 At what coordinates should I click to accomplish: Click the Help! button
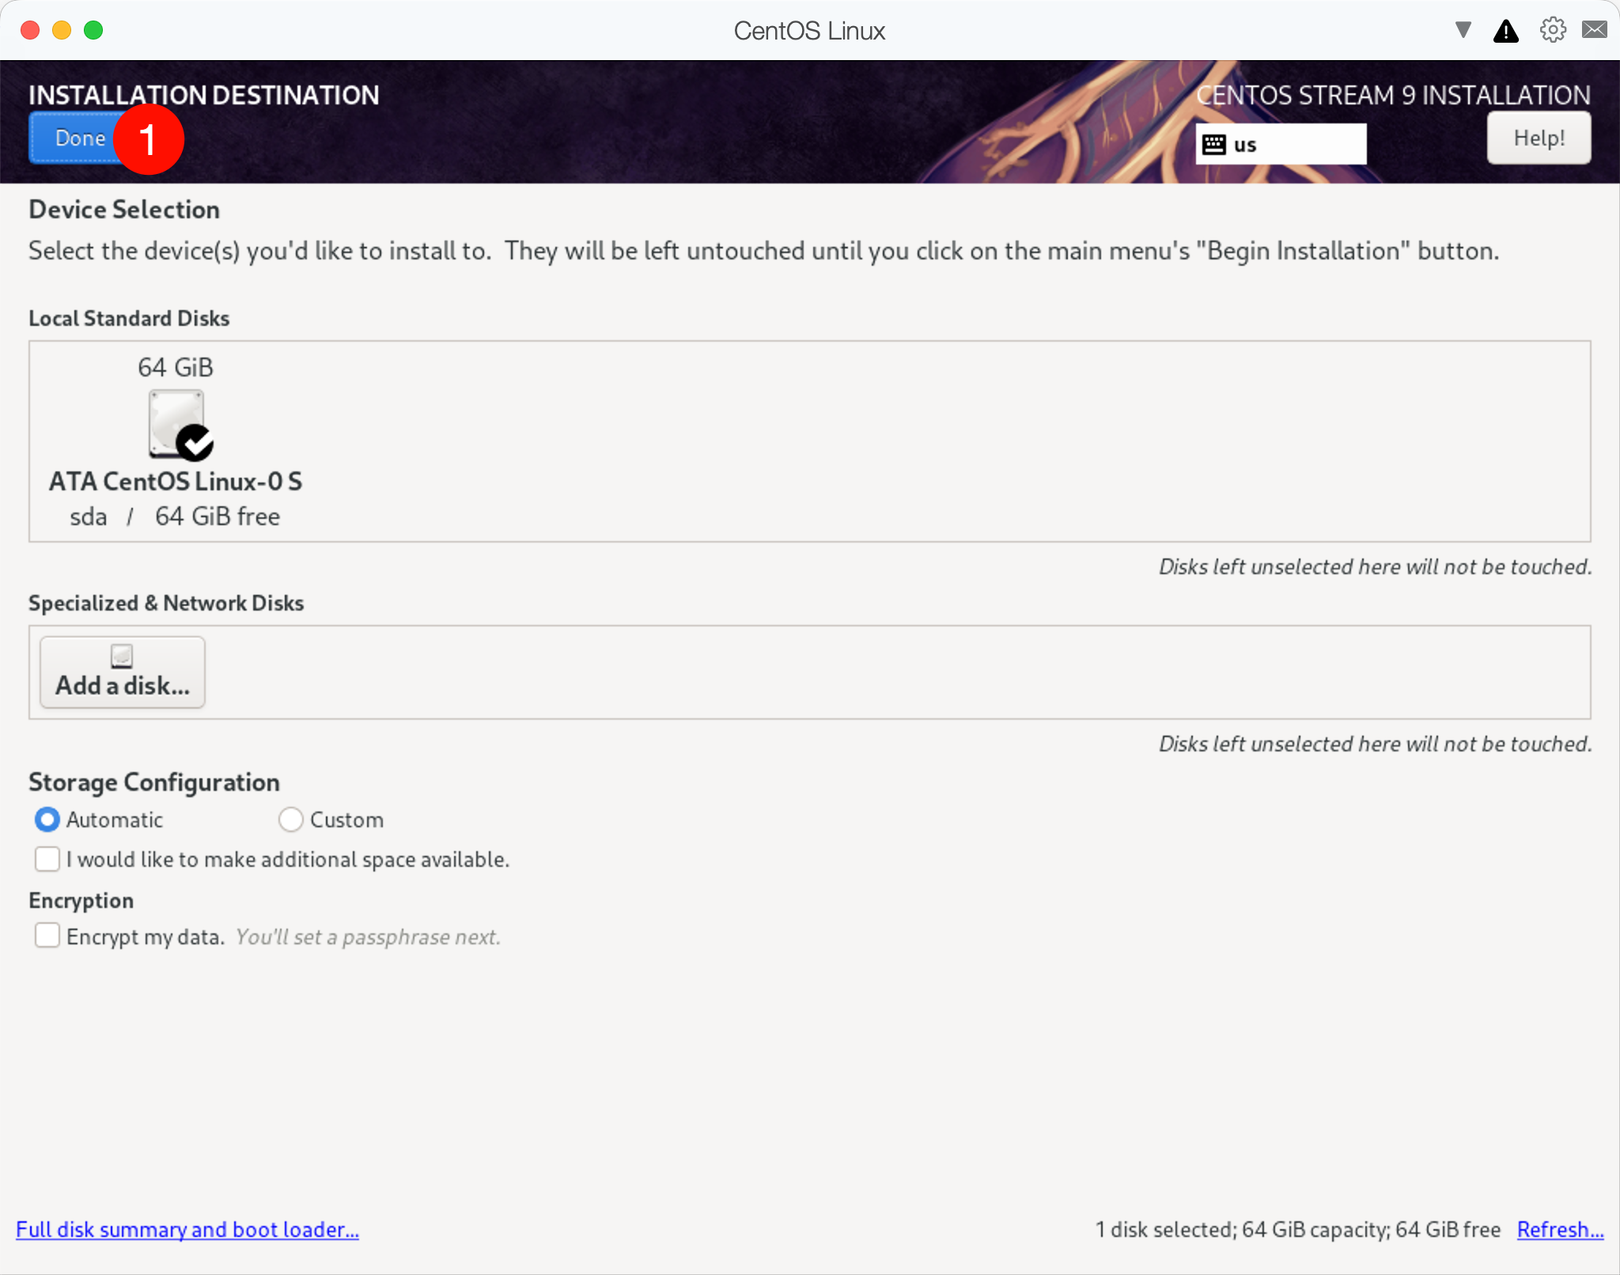point(1538,138)
